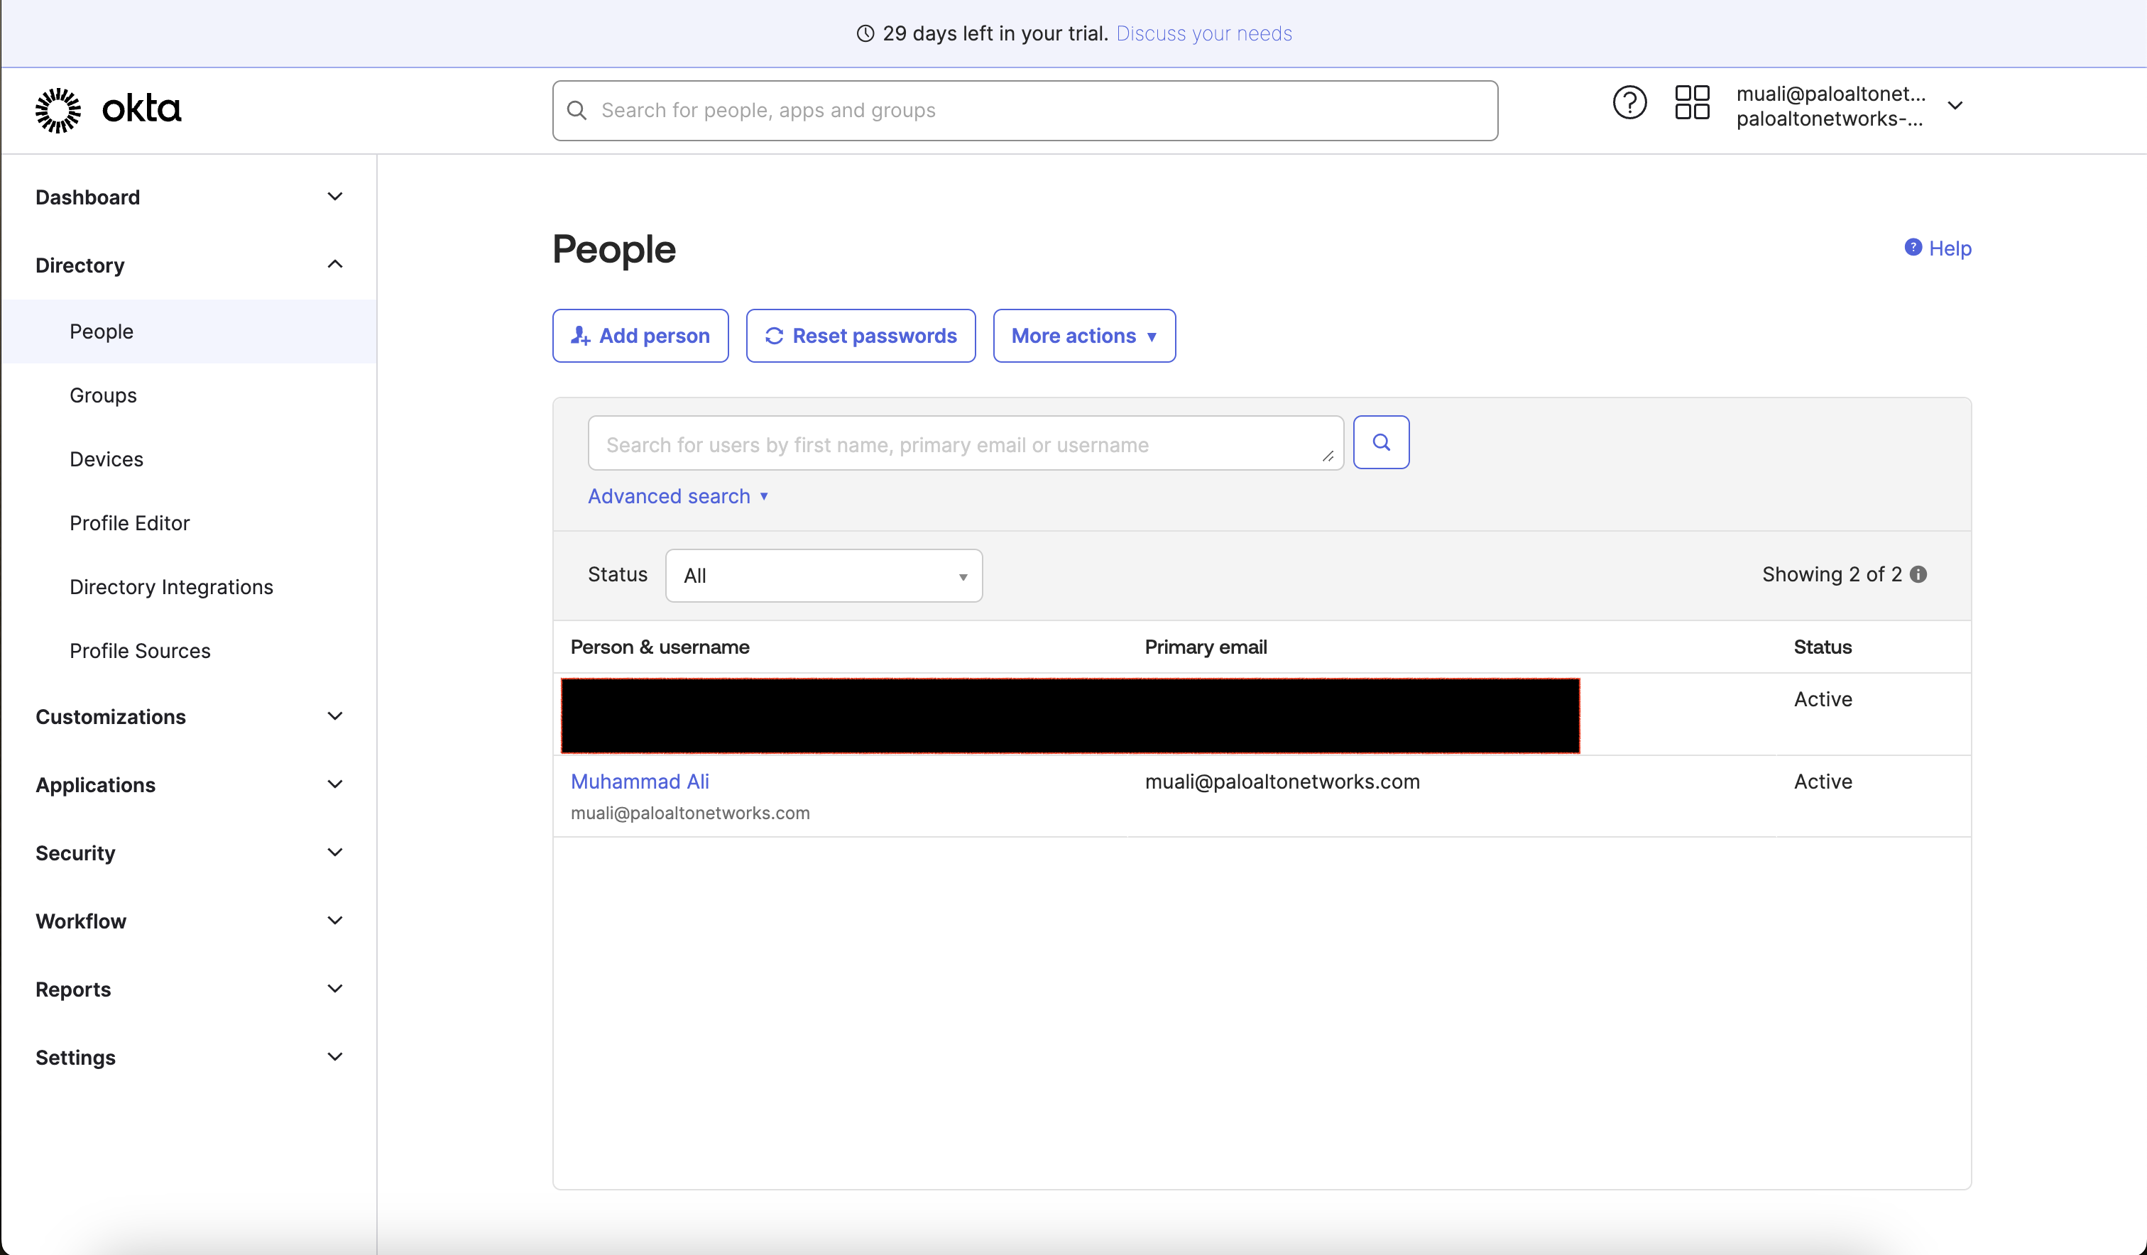Open the account menu chevron in header

tap(1955, 106)
